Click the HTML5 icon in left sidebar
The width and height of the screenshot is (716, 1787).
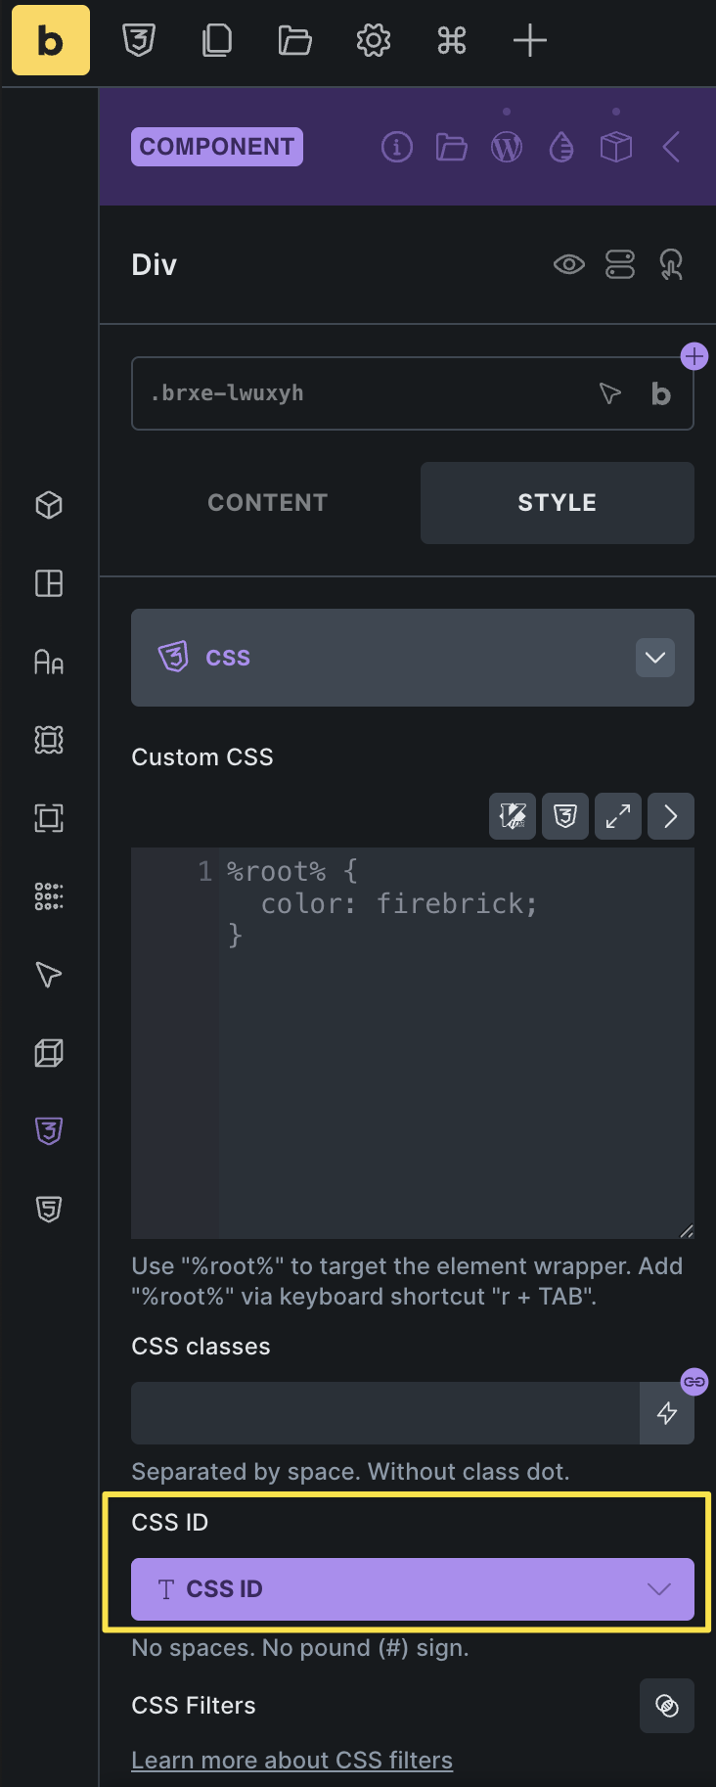(x=49, y=1209)
